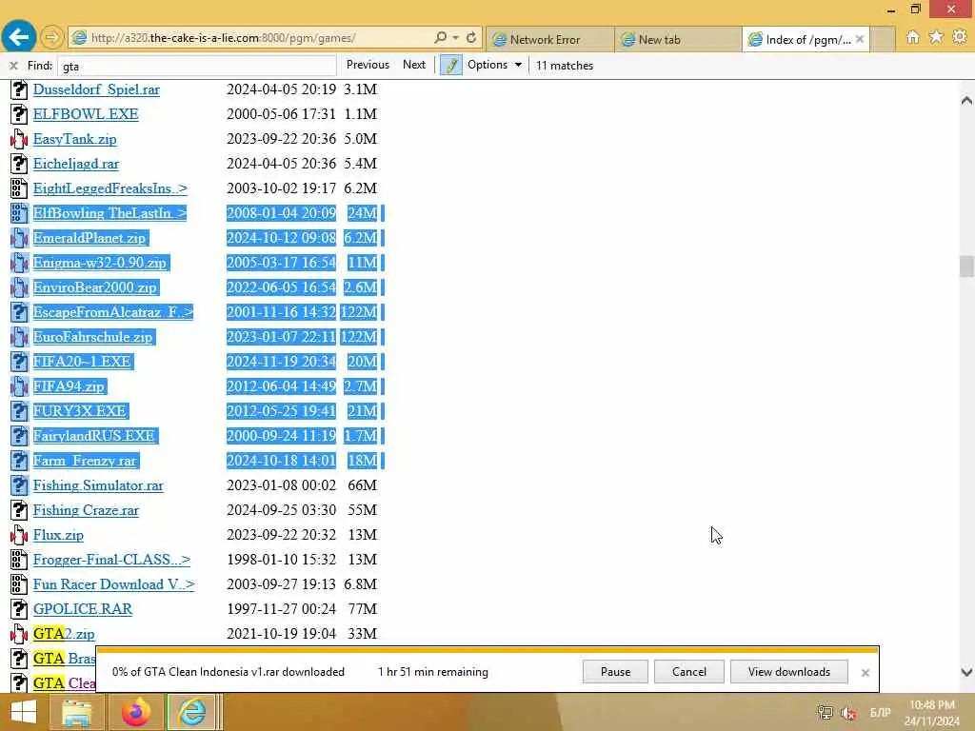Dismiss the download notification bar
The height and width of the screenshot is (731, 975).
point(865,673)
